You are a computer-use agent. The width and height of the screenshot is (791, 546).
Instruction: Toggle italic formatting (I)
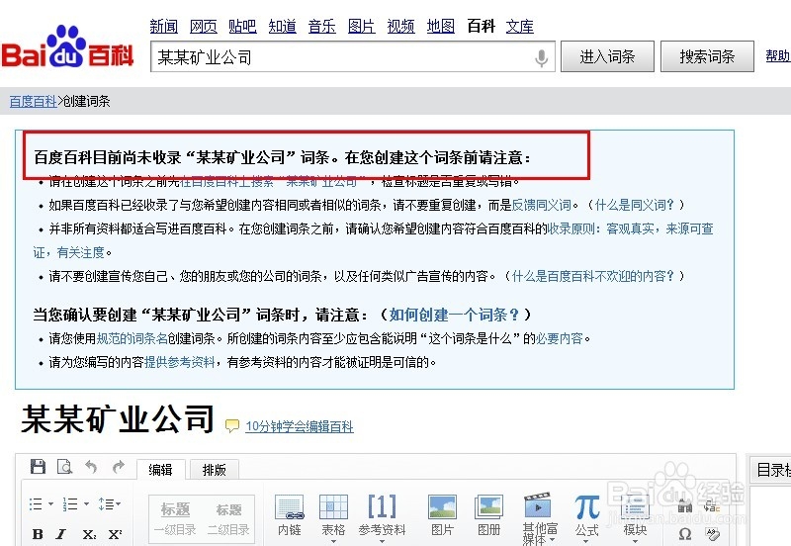click(x=61, y=534)
